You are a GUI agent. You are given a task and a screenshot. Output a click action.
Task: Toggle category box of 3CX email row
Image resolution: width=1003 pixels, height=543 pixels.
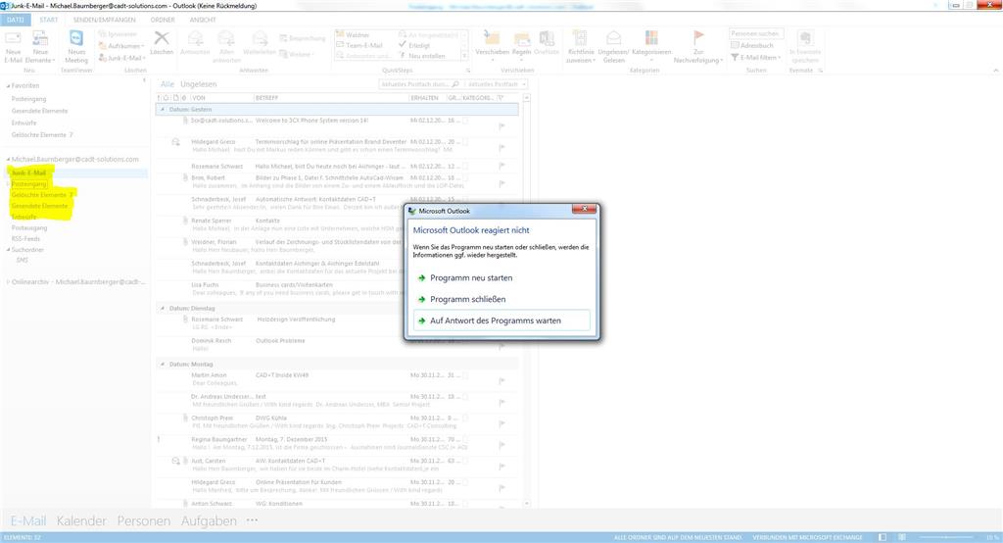465,121
